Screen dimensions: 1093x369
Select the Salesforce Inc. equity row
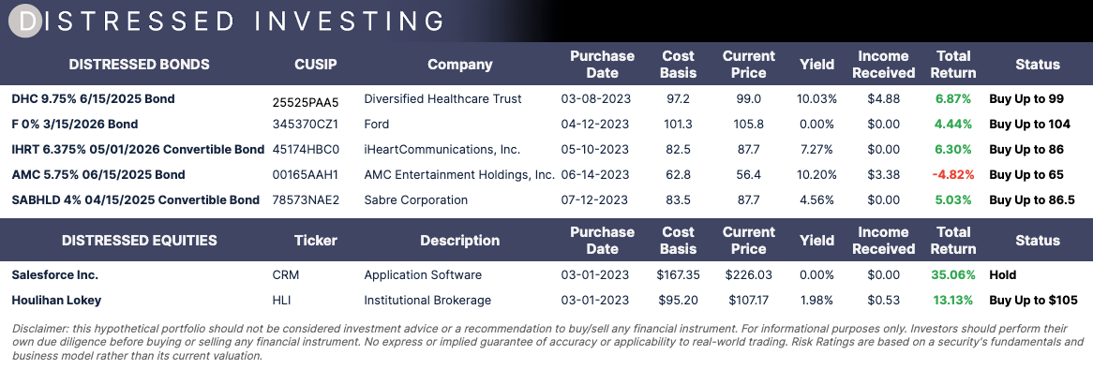click(546, 275)
